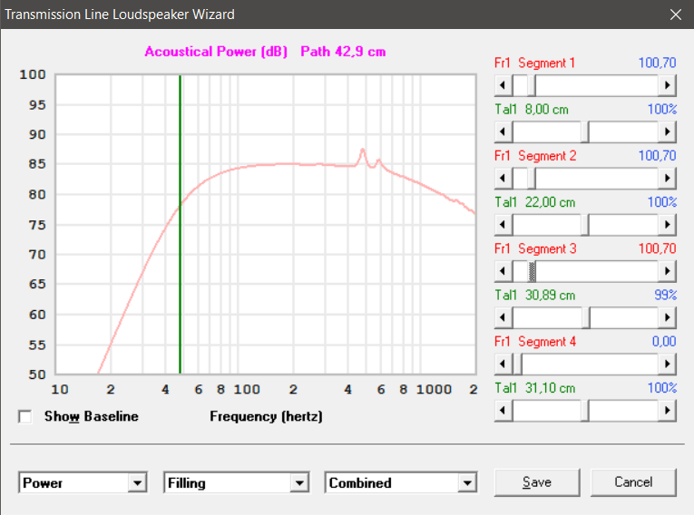This screenshot has height=515, width=694.
Task: Click the Save button
Action: [x=537, y=482]
